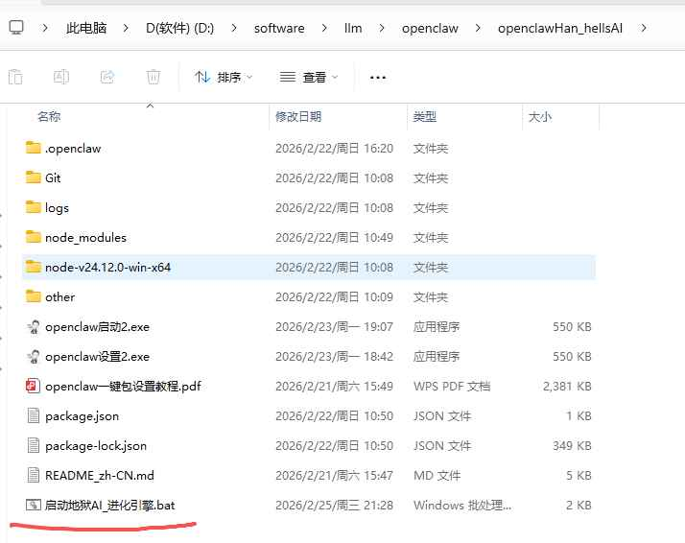Click the Share toolbar icon
The height and width of the screenshot is (543, 685).
[107, 77]
